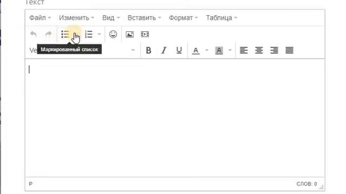The image size is (346, 194).
Task: Apply text color with A icon
Action: point(196,51)
